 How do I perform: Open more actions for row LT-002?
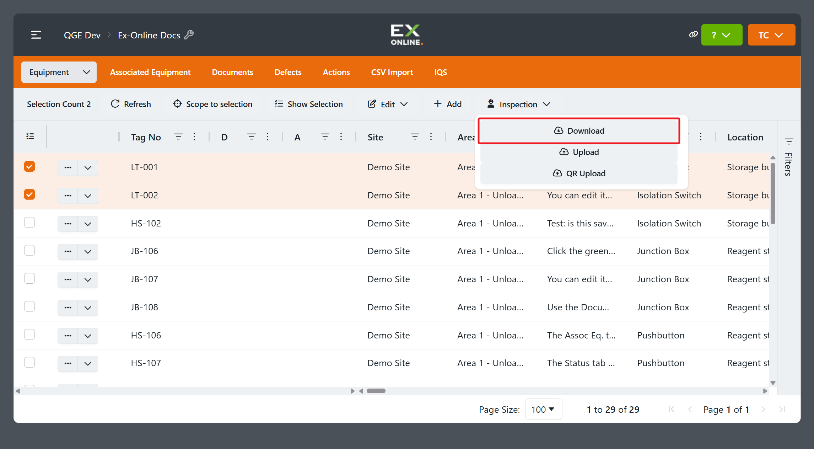[68, 196]
